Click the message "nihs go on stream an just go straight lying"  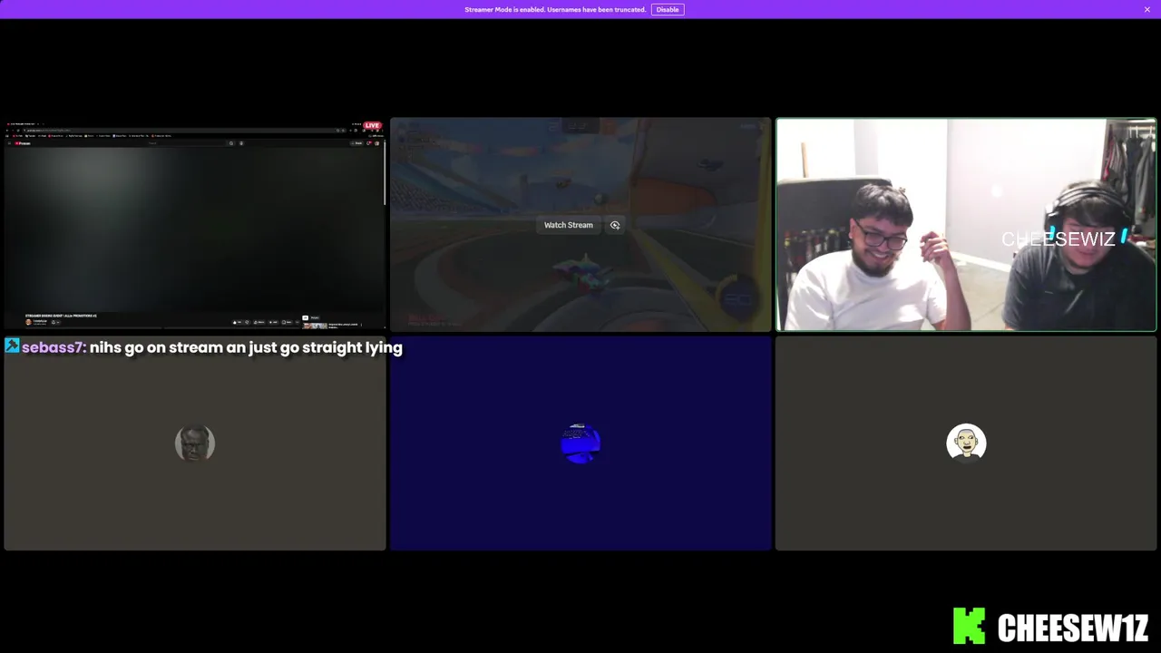[x=246, y=347]
